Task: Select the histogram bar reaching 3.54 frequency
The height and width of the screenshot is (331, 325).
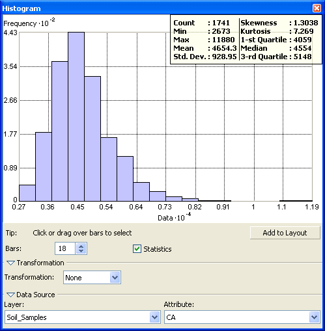Action: pyautogui.click(x=60, y=131)
